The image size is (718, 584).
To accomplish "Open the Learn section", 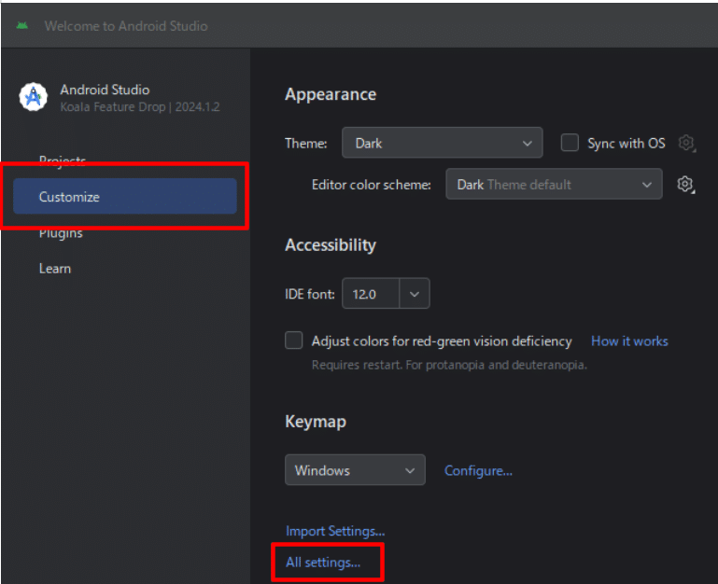I will click(55, 269).
